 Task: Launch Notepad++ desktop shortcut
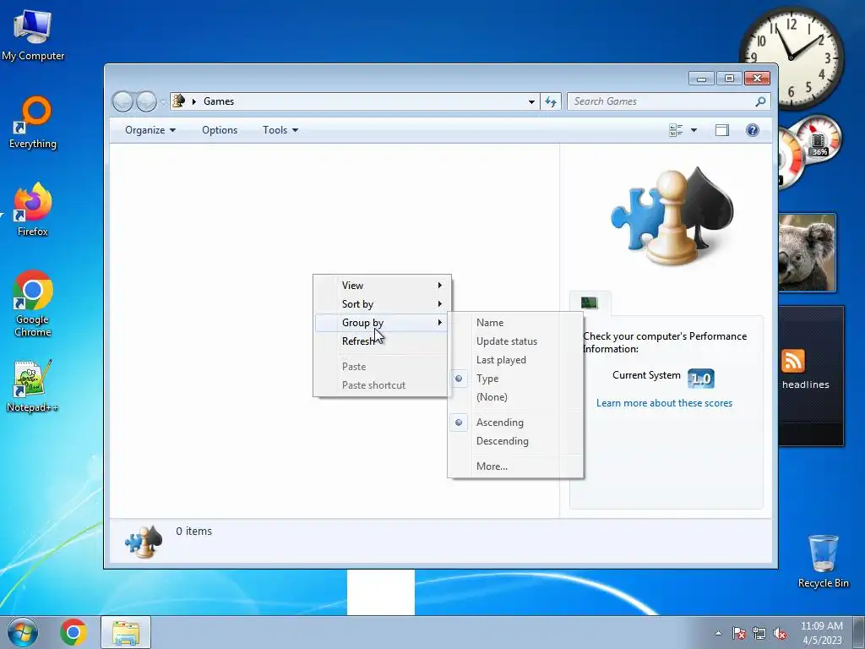pos(33,386)
